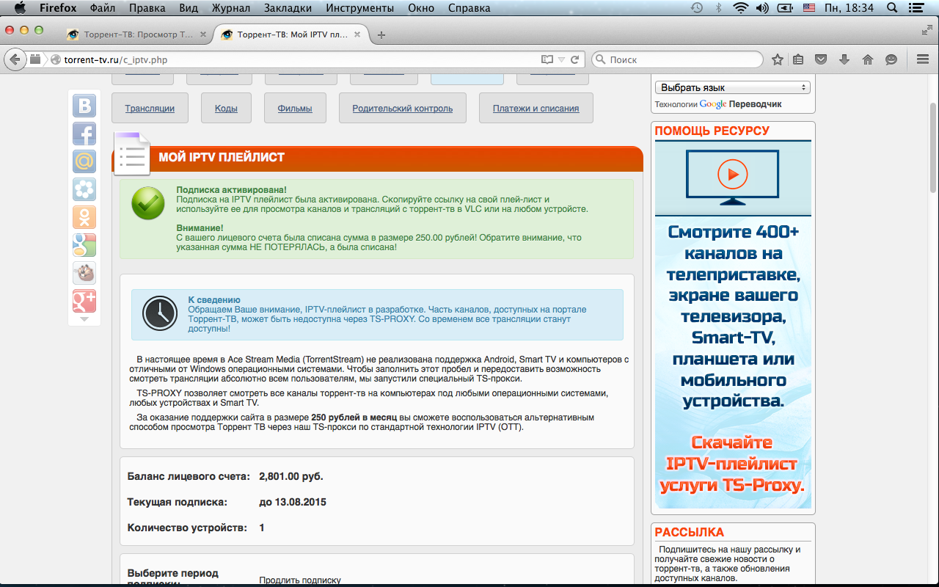The image size is (939, 587).
Task: Click the ПОМОЩЬ РЕСУРСУ heading
Action: (712, 131)
